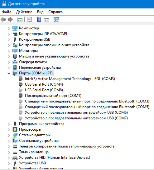The height and width of the screenshot is (170, 154).
Task: Select Последовательный порт (COM1) entry
Action: [x=53, y=96]
